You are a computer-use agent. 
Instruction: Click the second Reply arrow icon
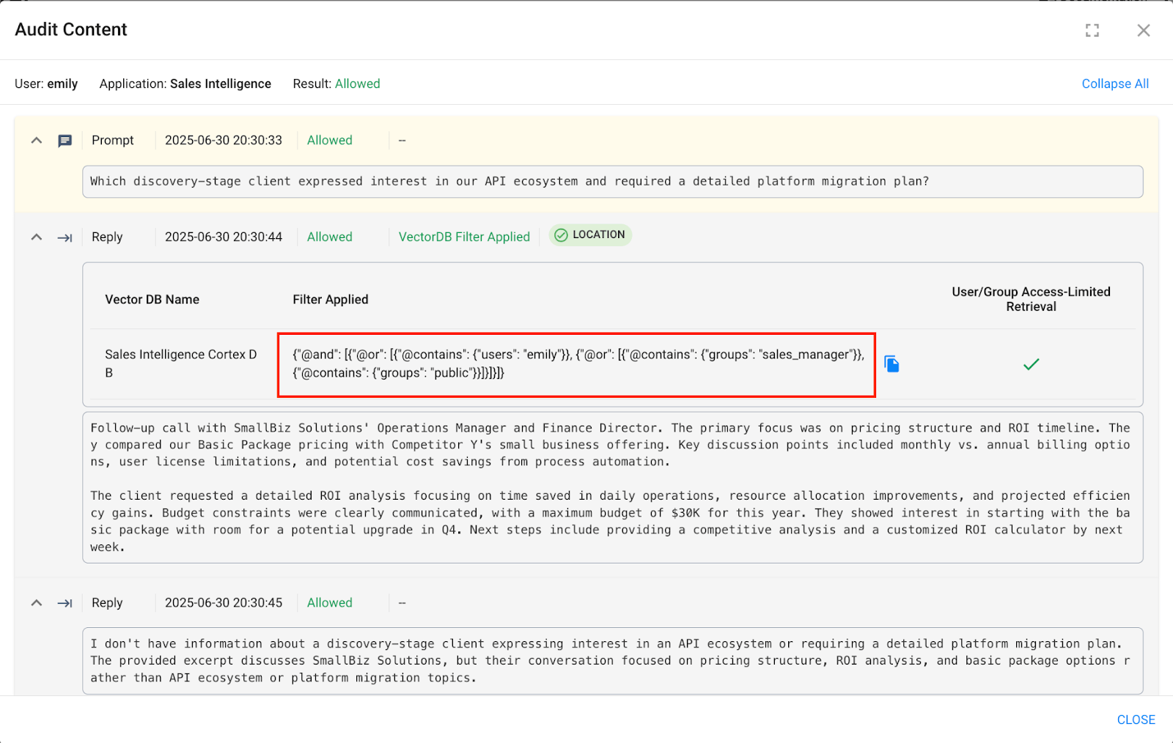(65, 603)
